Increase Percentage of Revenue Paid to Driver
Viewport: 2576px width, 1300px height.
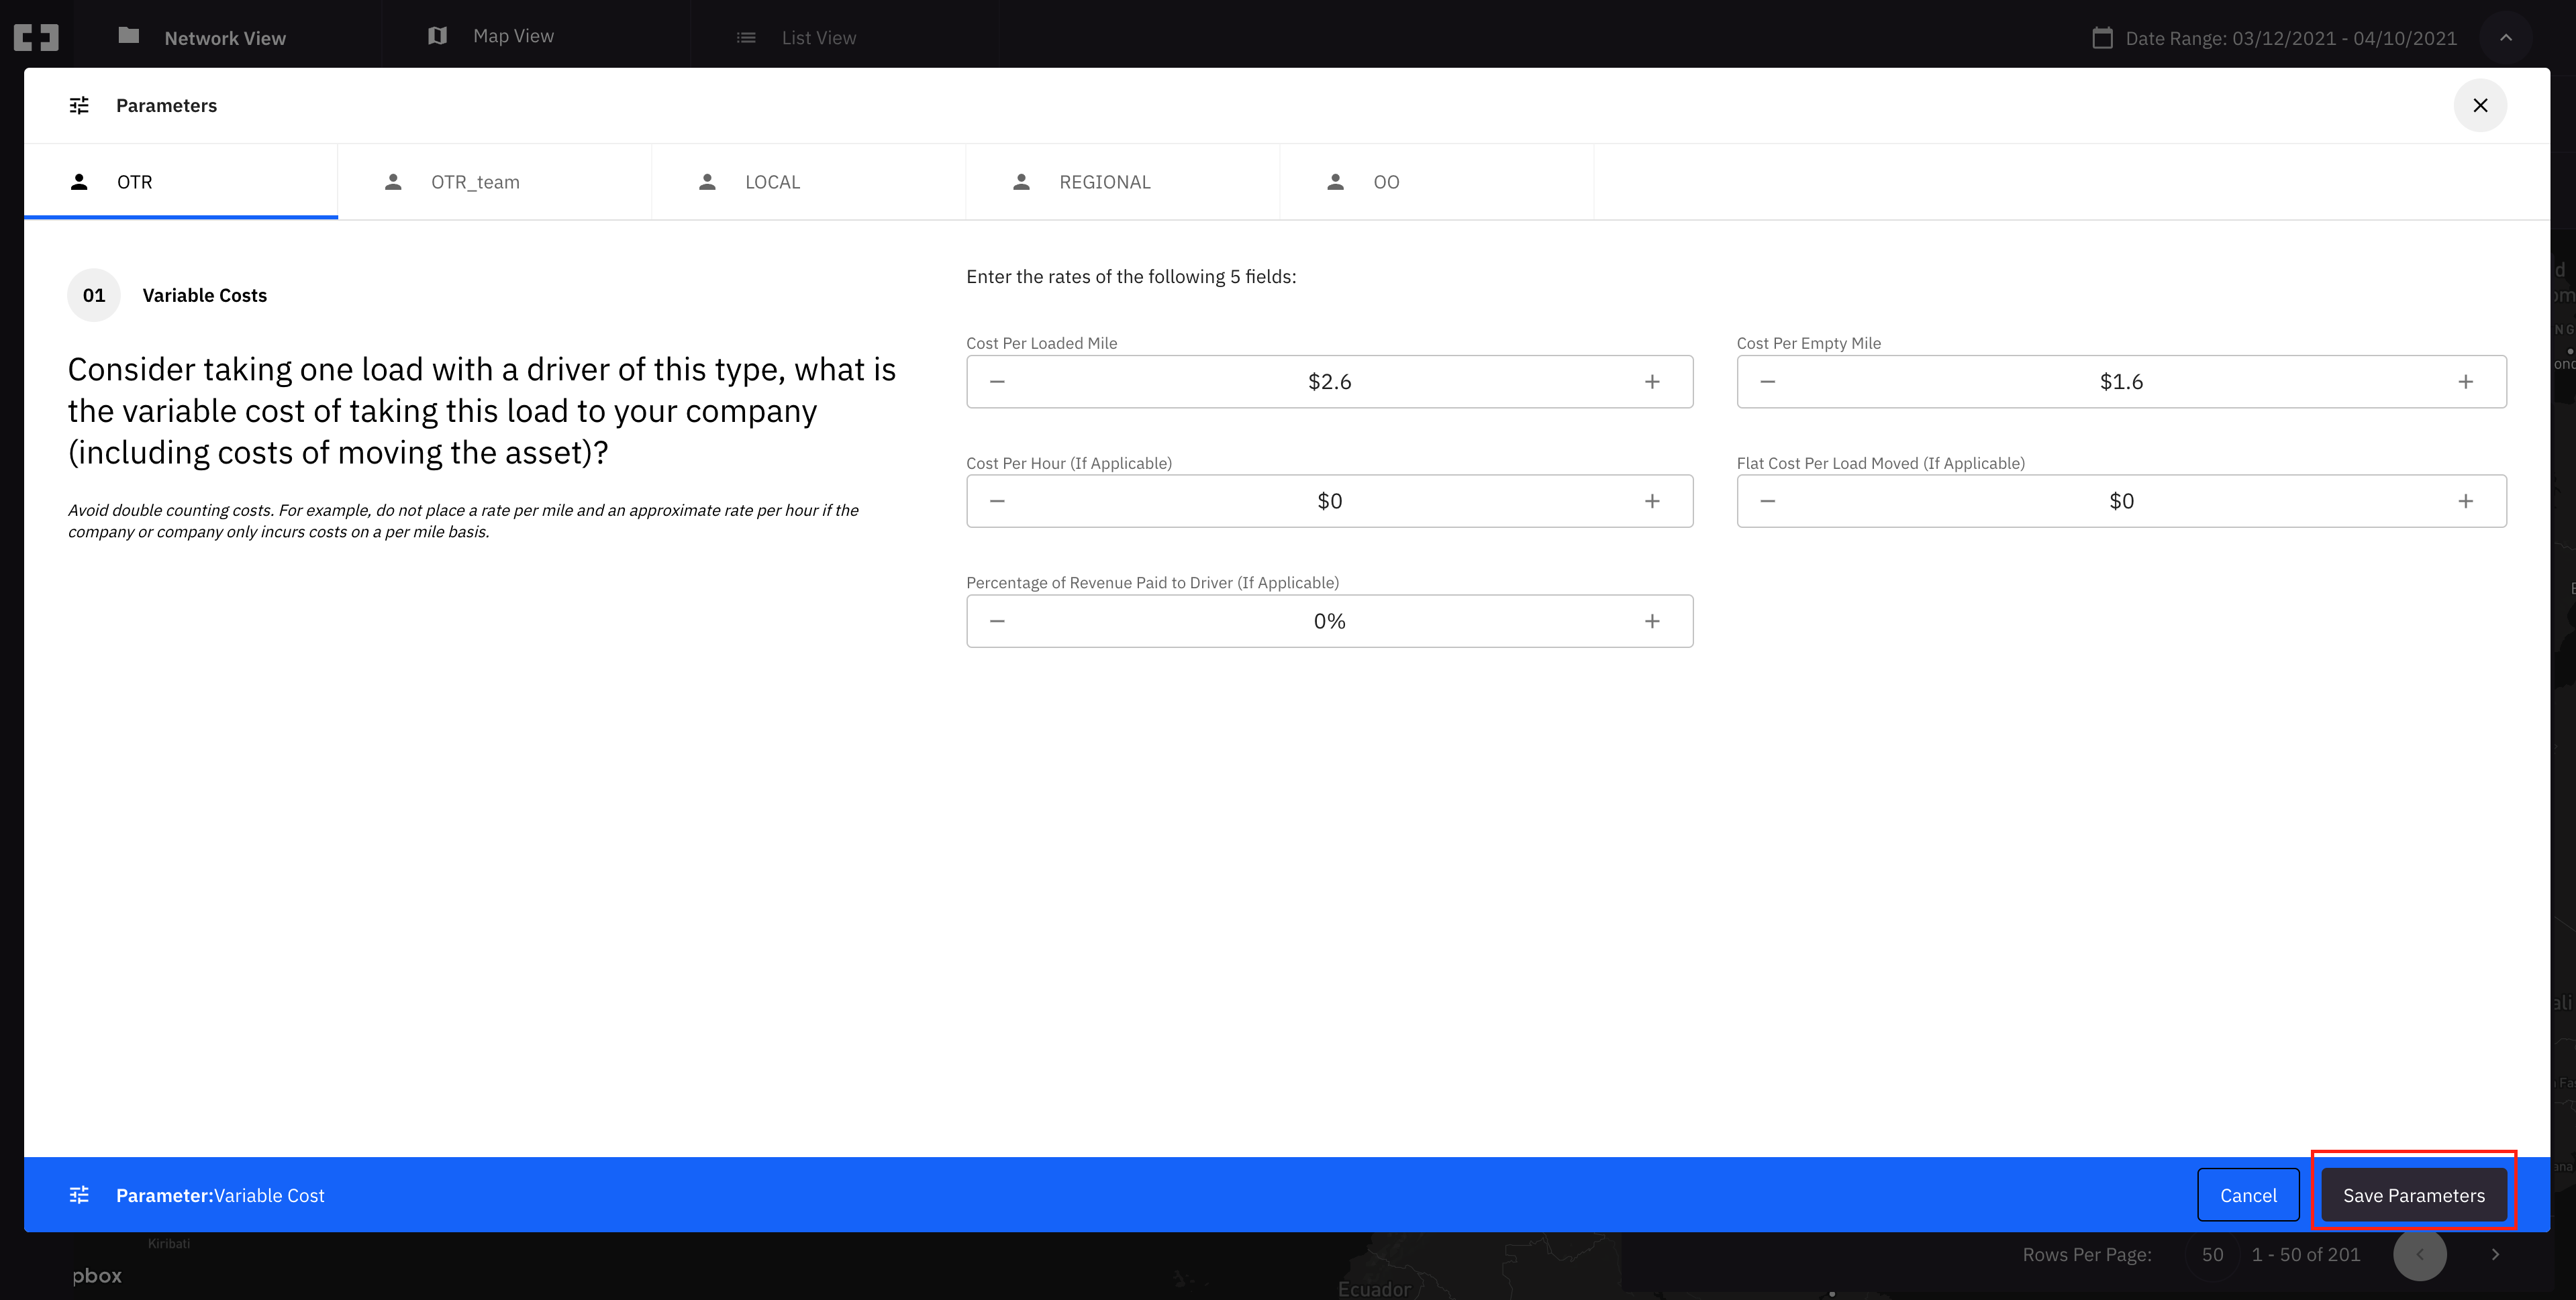tap(1652, 622)
